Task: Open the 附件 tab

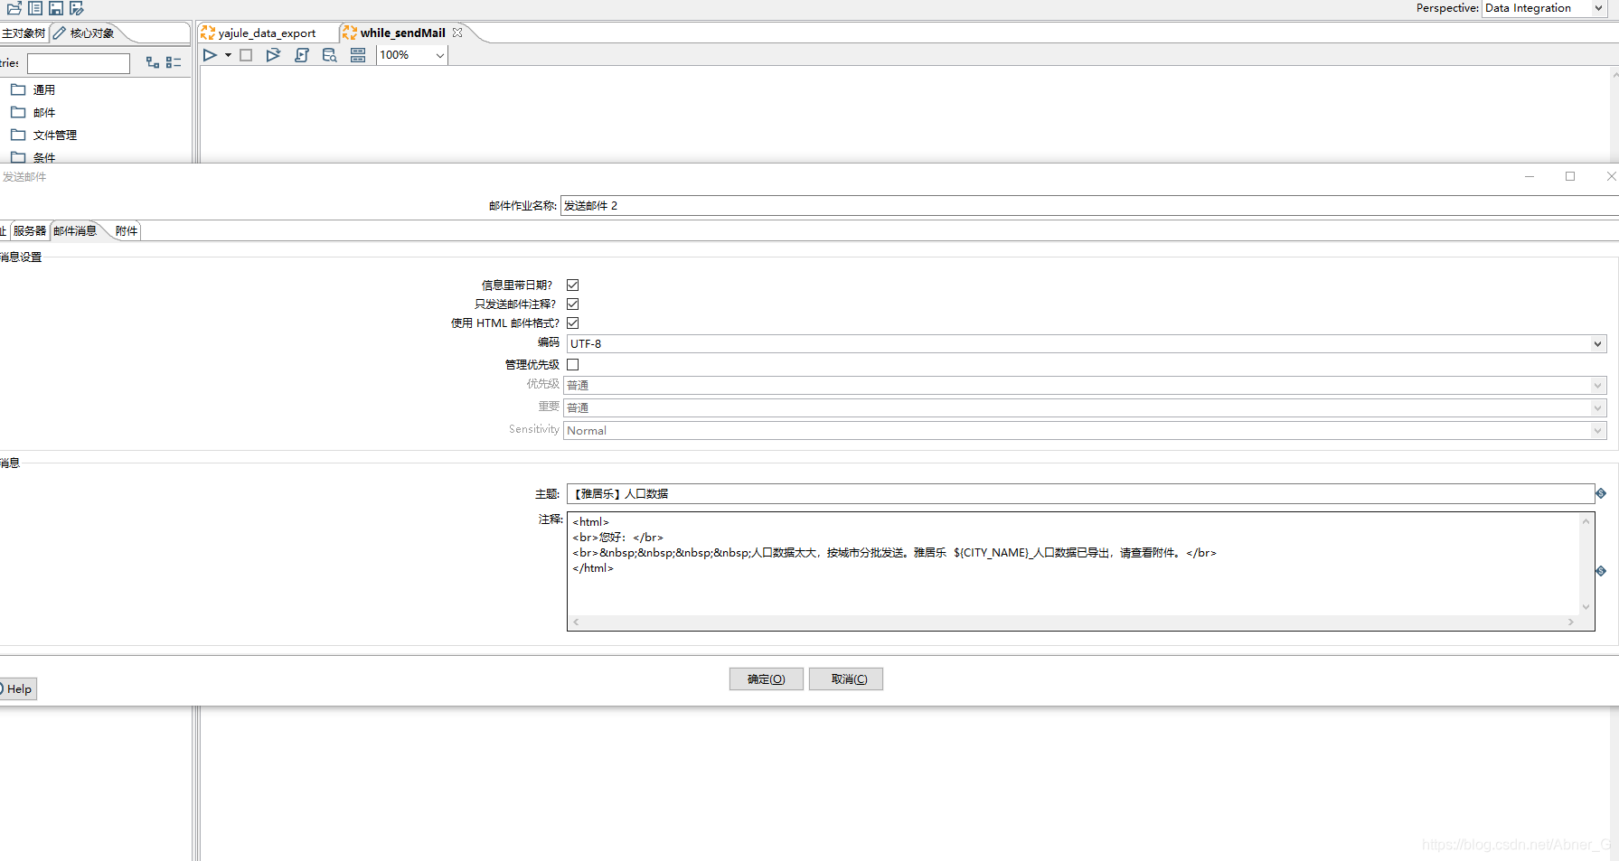Action: tap(127, 230)
